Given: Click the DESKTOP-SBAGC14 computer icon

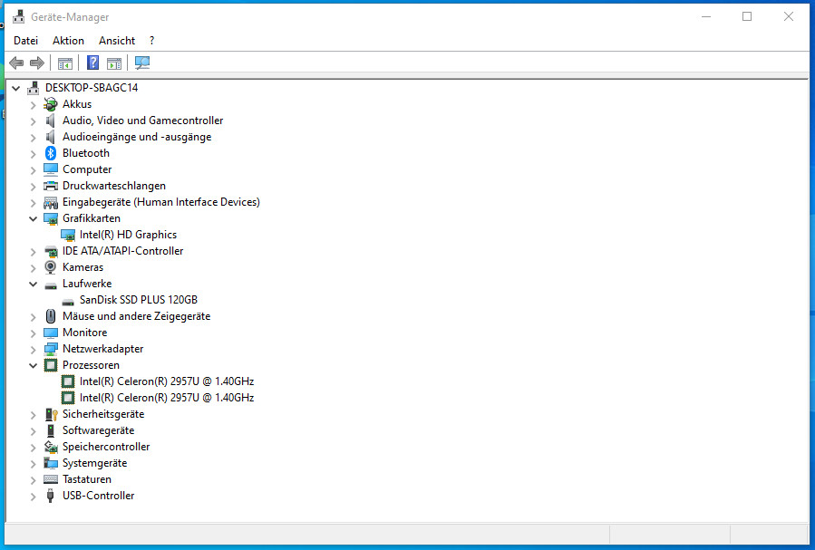Looking at the screenshot, I should tap(34, 88).
